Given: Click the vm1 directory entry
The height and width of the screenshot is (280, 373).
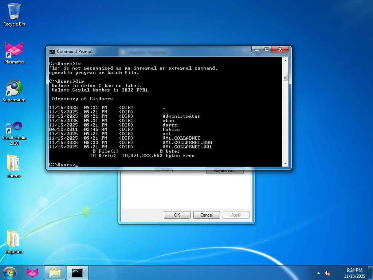Looking at the screenshot, I should (167, 134).
